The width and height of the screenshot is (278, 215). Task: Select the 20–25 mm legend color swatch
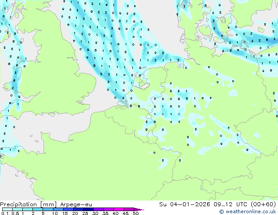pyautogui.click(x=78, y=209)
